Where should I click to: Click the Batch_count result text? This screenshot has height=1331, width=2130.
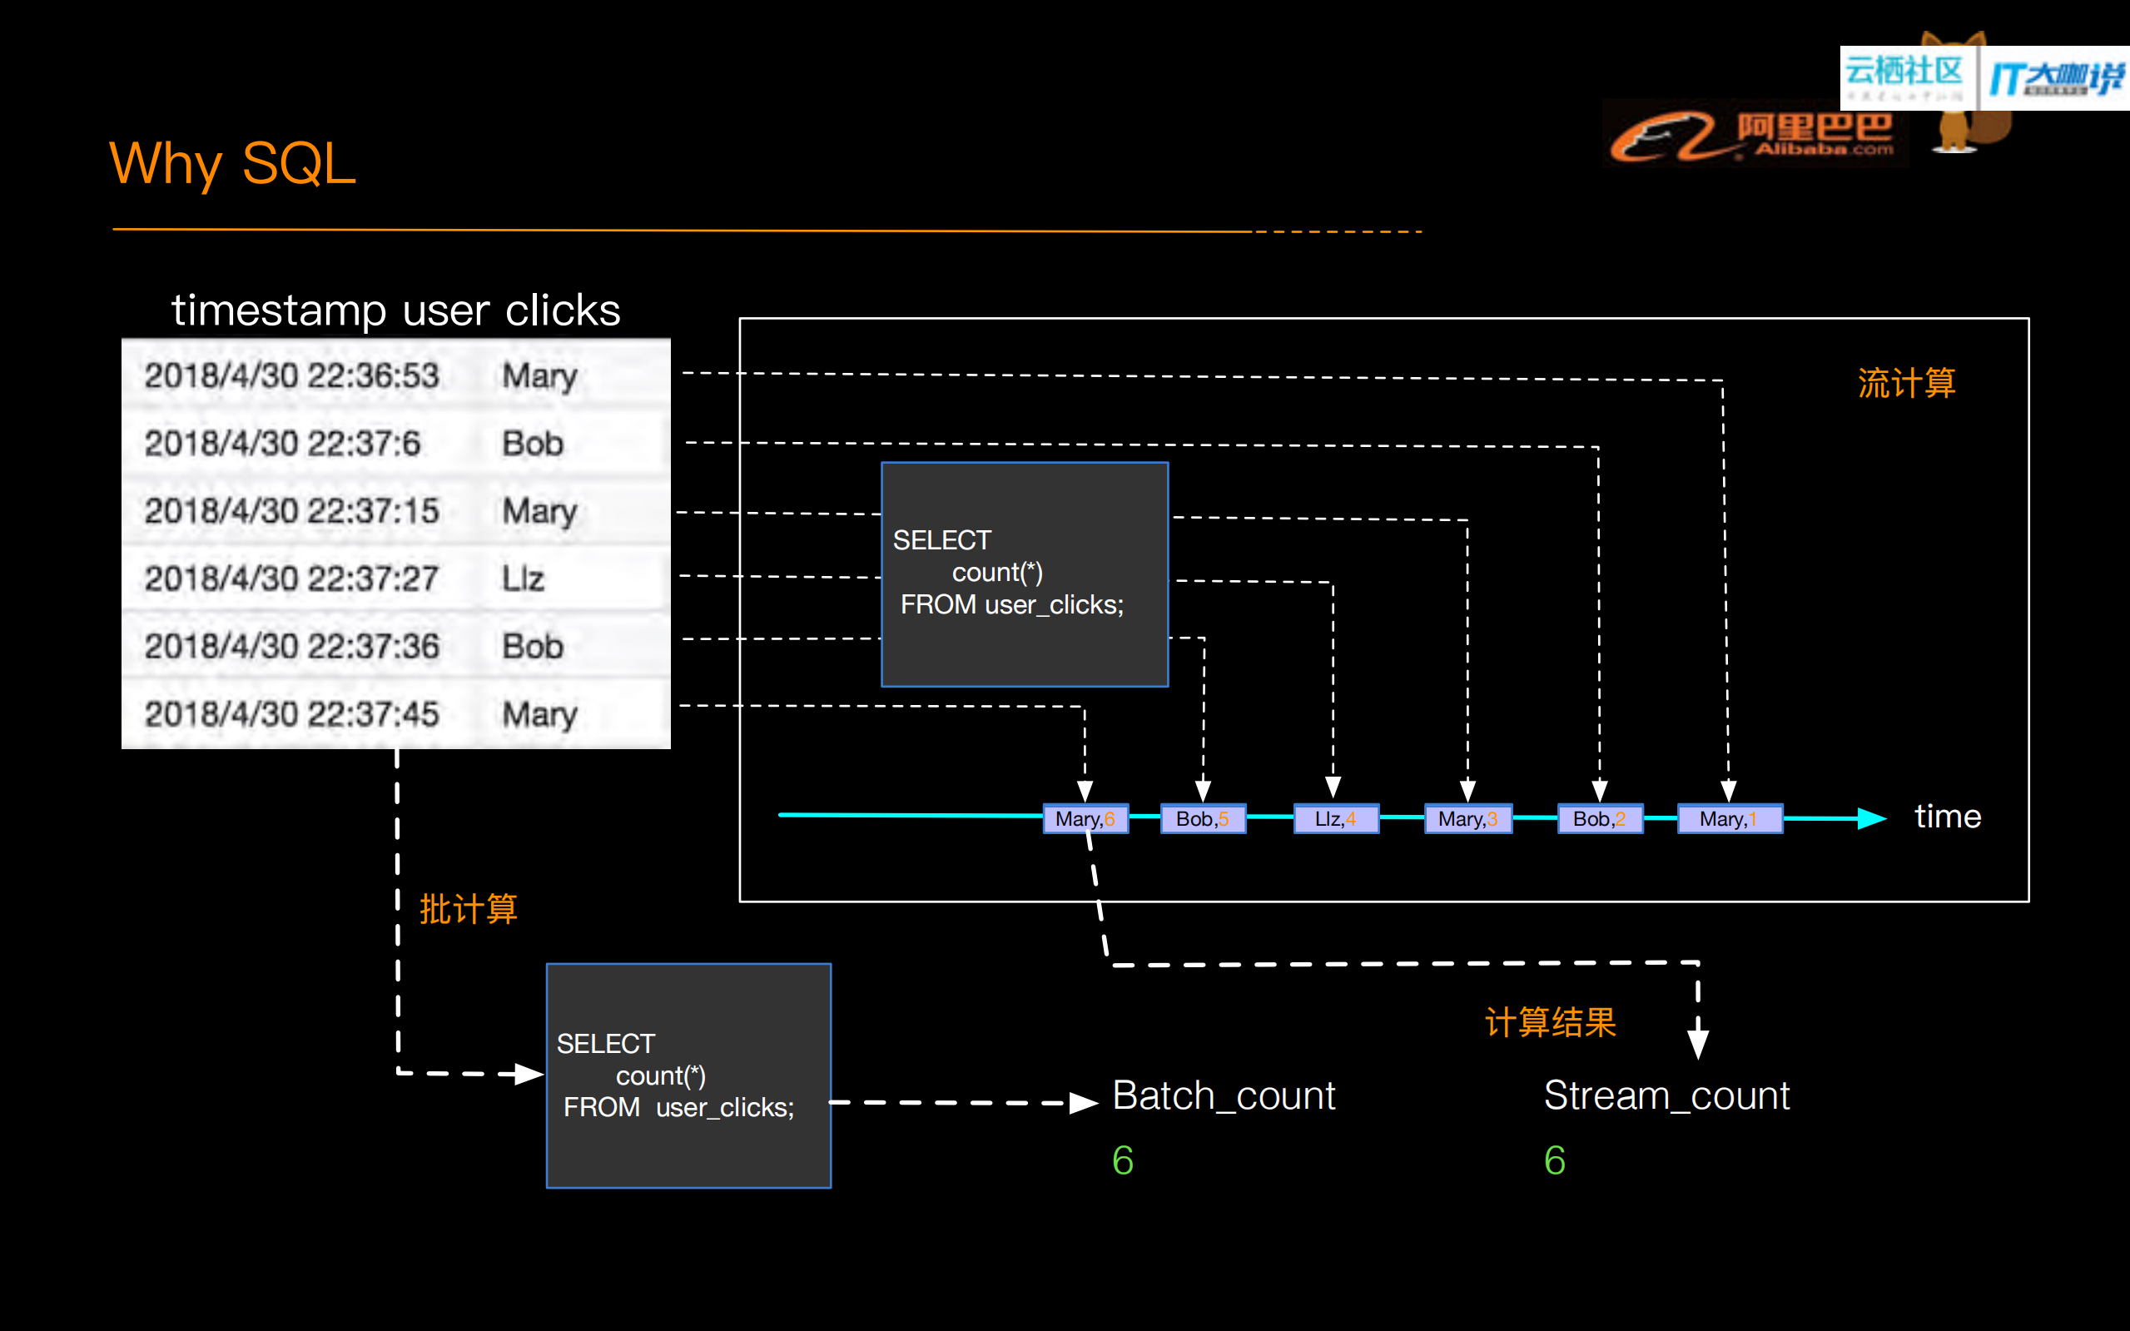click(1223, 1096)
